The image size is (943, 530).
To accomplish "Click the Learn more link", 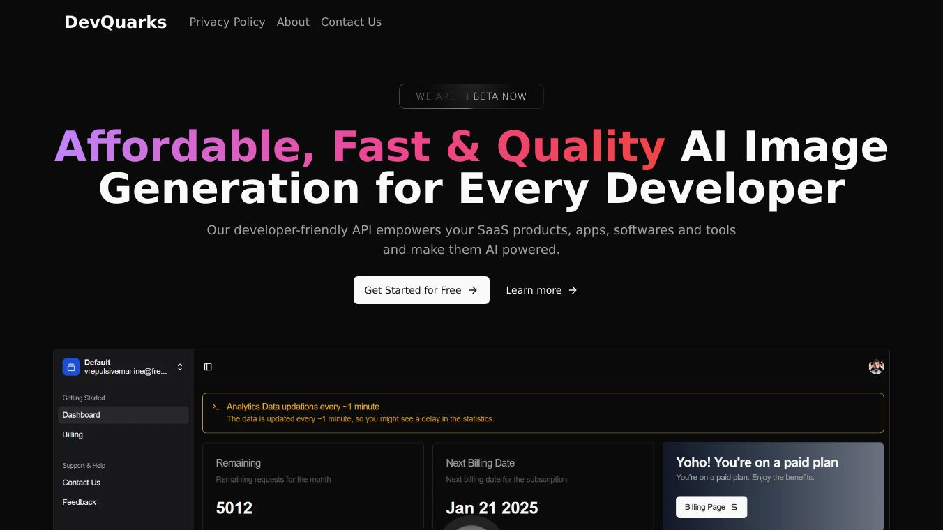I will tap(541, 290).
